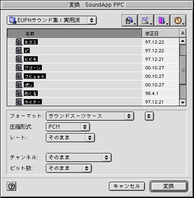Click the 97.12.21 date in ライター row
This screenshot has height=198, width=194.
(154, 102)
